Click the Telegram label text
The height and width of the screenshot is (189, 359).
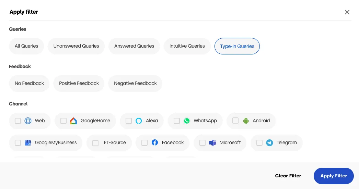tap(287, 143)
